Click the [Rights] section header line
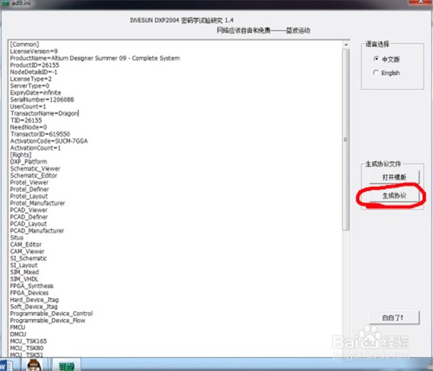This screenshot has height=371, width=433. coord(21,155)
